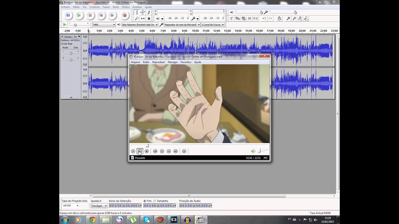Click the Redo arrow icon
Image resolution: width=399 pixels, height=224 pixels.
(270, 19)
